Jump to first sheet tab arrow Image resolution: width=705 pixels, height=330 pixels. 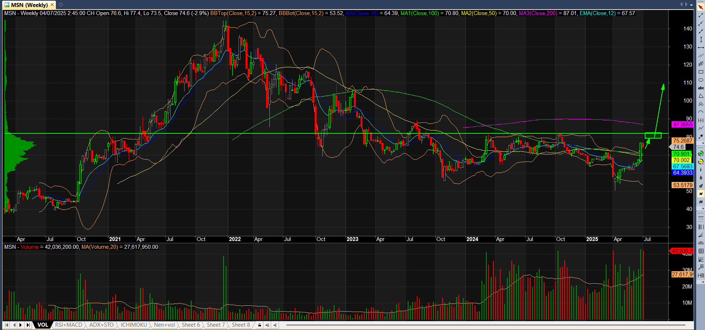coord(6,325)
